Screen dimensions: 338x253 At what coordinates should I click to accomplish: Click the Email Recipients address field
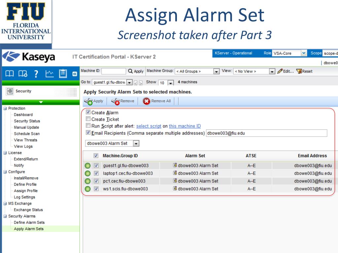click(x=267, y=133)
